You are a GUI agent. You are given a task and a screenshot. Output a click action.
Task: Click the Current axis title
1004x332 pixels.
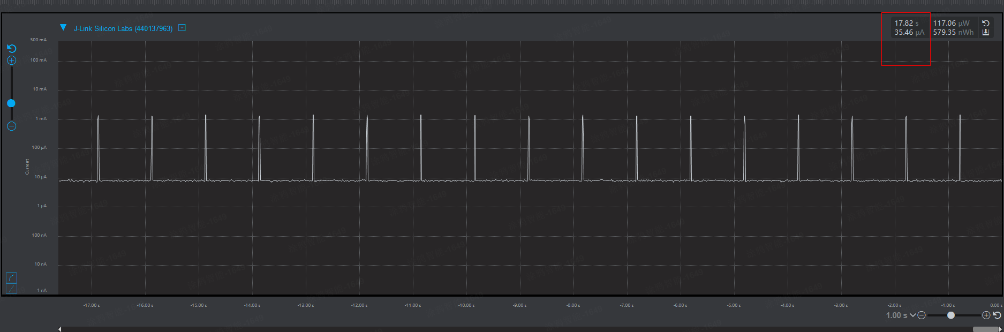(x=27, y=167)
